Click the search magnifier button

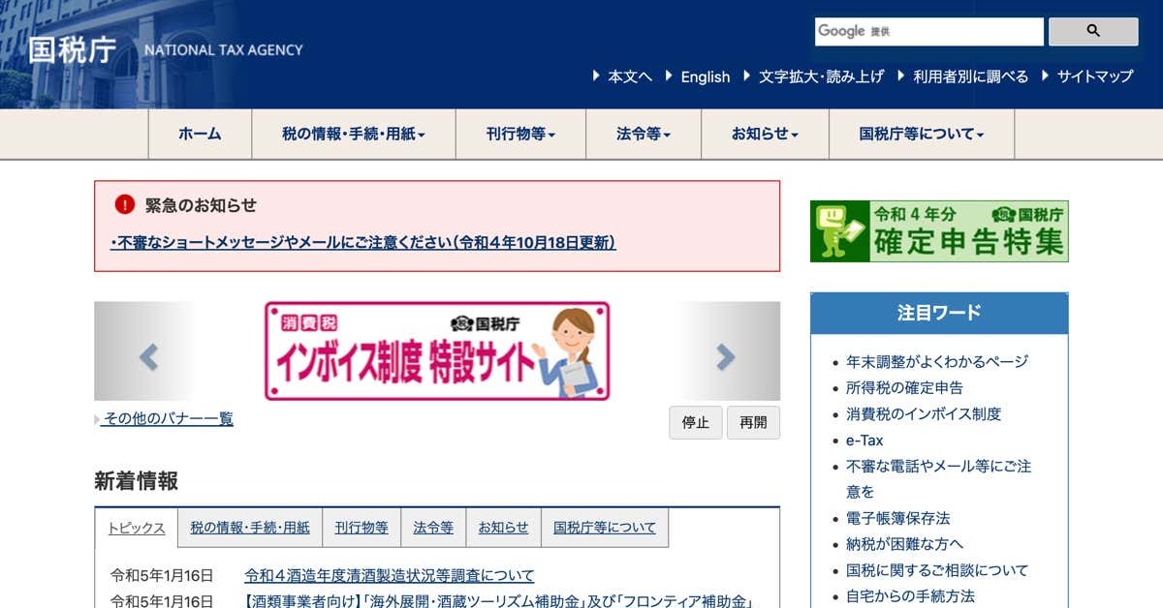[x=1092, y=31]
